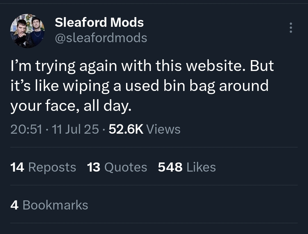
Task: Click the 14 reposts count
Action: click(x=17, y=167)
